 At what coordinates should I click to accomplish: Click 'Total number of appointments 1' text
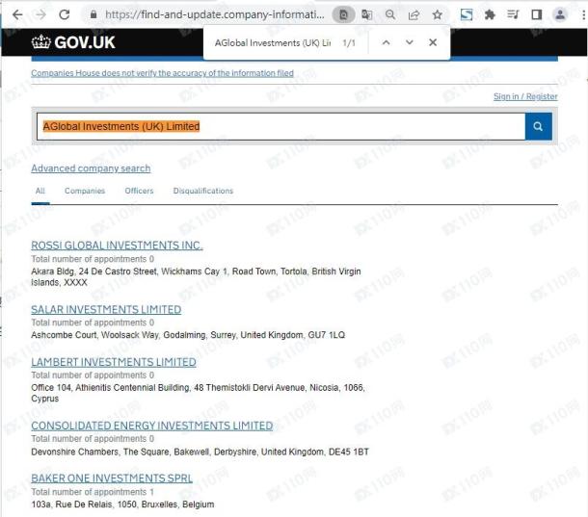click(x=93, y=492)
